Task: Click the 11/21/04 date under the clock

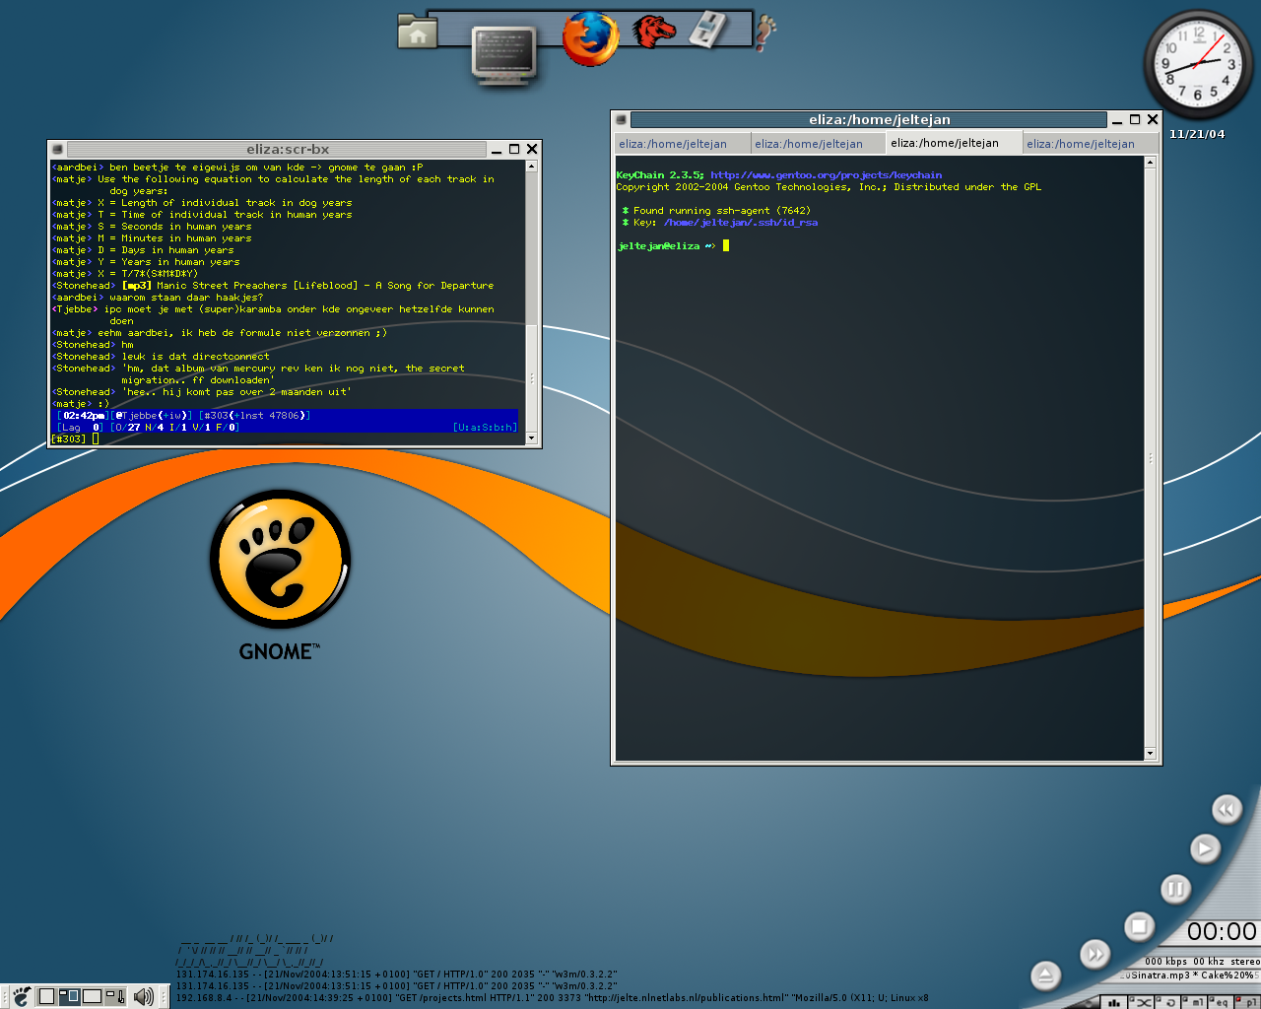Action: [1197, 134]
